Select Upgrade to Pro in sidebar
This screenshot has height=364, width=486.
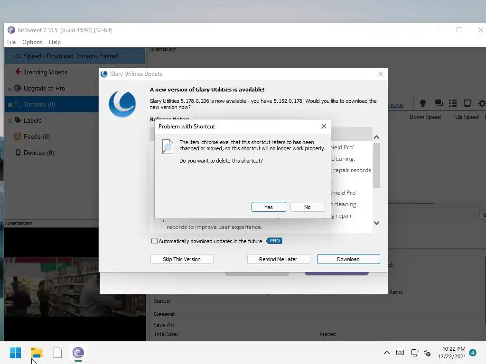(44, 88)
